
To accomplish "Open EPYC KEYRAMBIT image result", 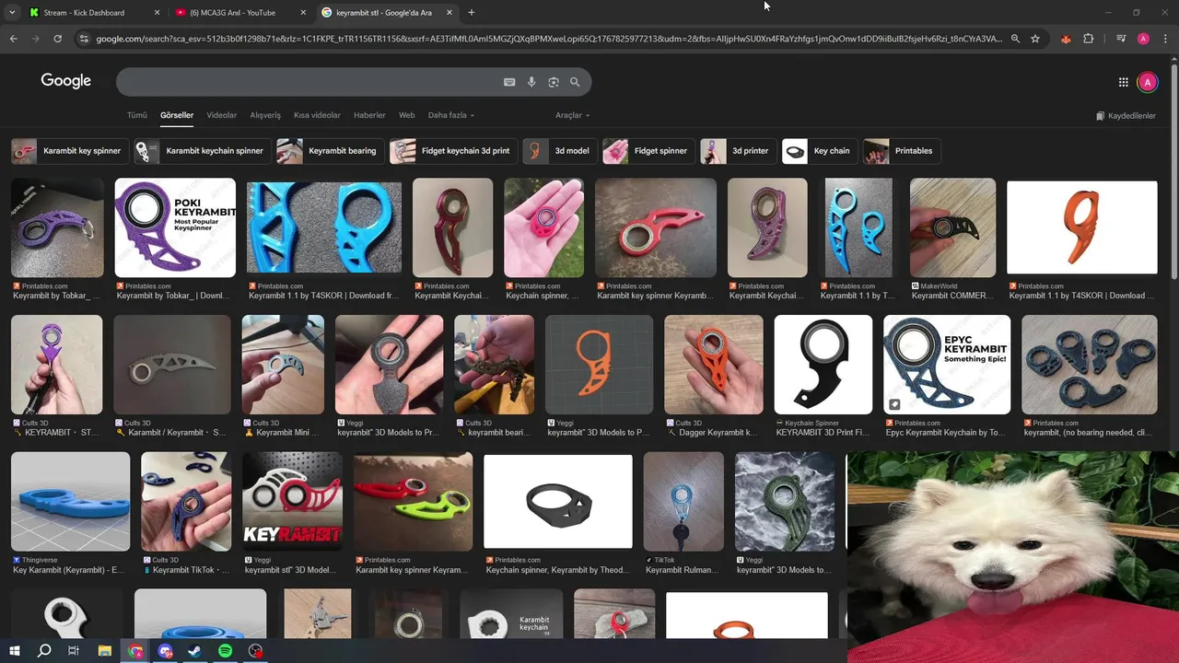I will [947, 365].
